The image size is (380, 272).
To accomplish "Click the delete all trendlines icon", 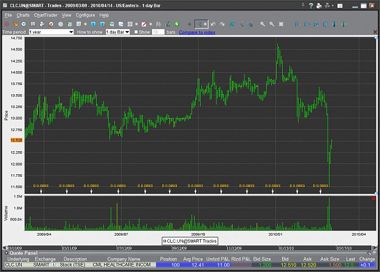I will pyautogui.click(x=250, y=24).
